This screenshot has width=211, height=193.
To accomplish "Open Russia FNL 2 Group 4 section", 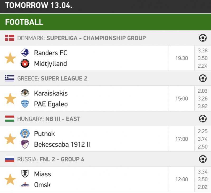I will [62, 159].
